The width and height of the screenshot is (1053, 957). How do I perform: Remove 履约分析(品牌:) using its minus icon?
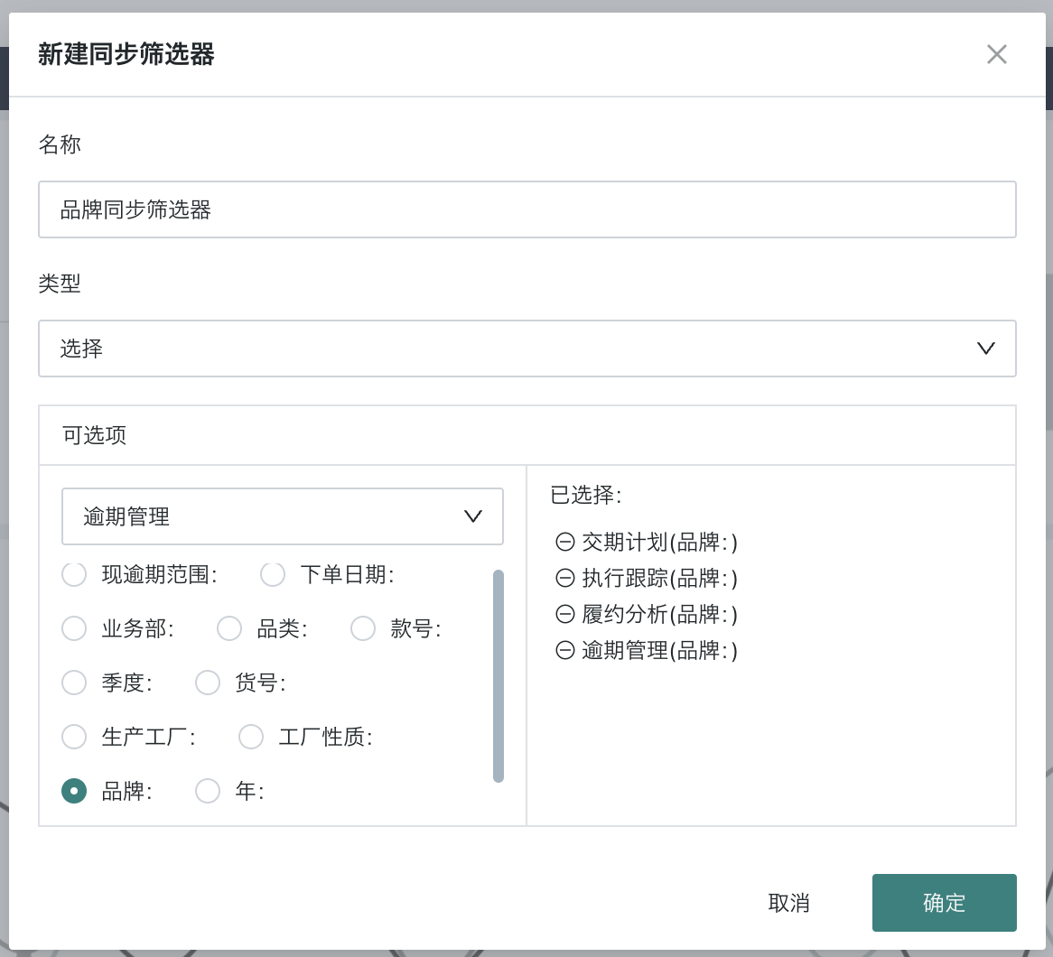pos(565,614)
